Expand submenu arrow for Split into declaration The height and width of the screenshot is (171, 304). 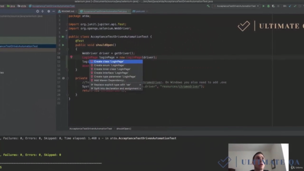140,89
